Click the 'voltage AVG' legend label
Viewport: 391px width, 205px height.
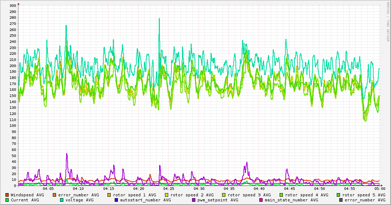pyautogui.click(x=80, y=200)
